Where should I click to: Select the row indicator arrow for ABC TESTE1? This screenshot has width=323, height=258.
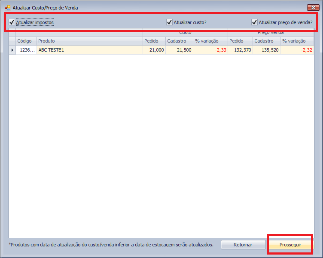[12, 50]
